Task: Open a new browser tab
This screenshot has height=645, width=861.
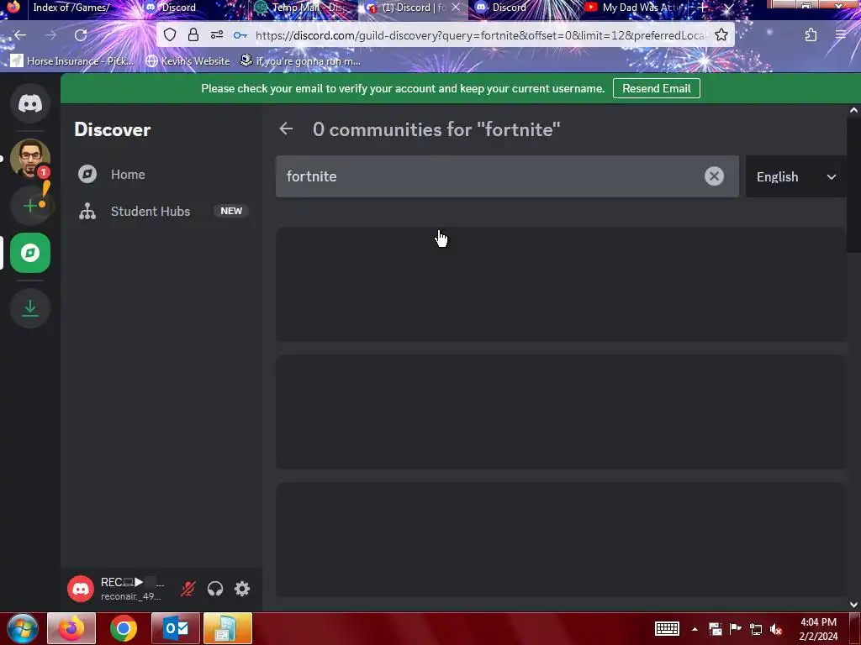Action: tap(702, 8)
